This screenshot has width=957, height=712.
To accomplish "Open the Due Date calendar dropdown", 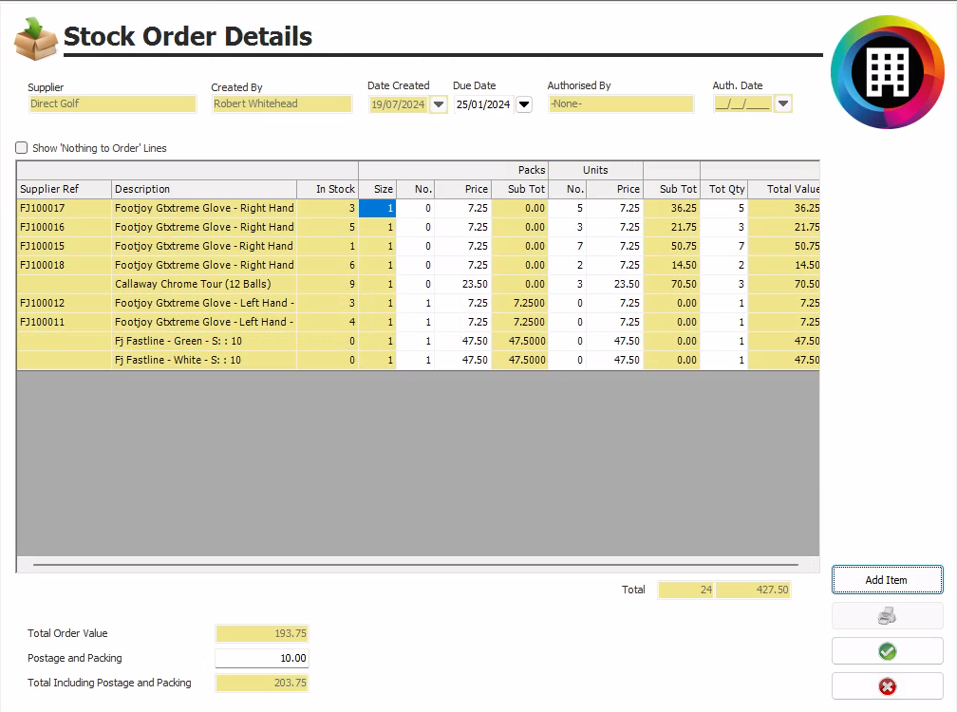I will [x=524, y=104].
